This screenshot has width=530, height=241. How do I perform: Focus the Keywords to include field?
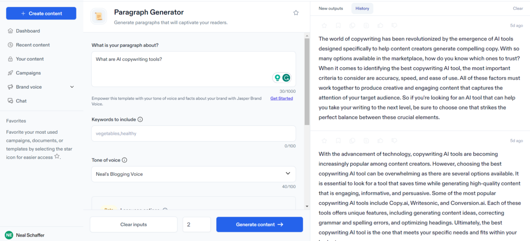tap(193, 133)
